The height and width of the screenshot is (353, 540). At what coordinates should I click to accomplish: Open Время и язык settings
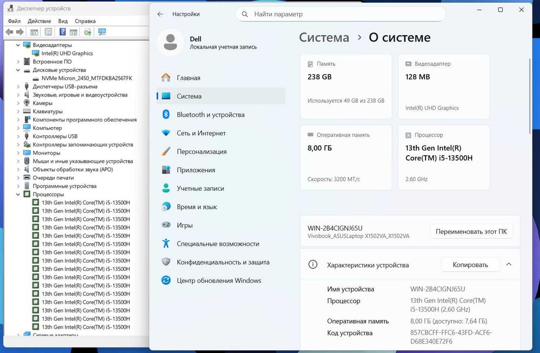(221, 207)
